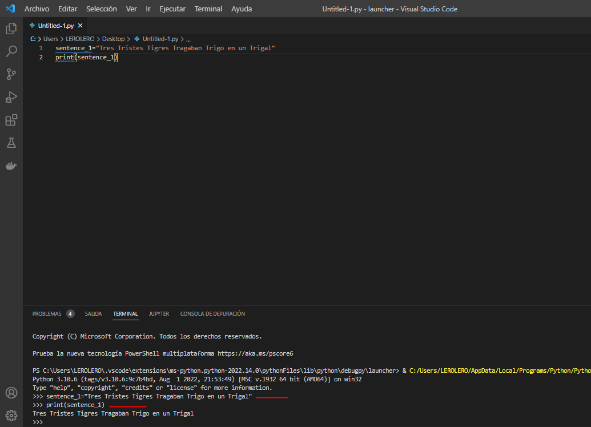Open the Docker view icon
Image resolution: width=591 pixels, height=427 pixels.
click(x=11, y=166)
